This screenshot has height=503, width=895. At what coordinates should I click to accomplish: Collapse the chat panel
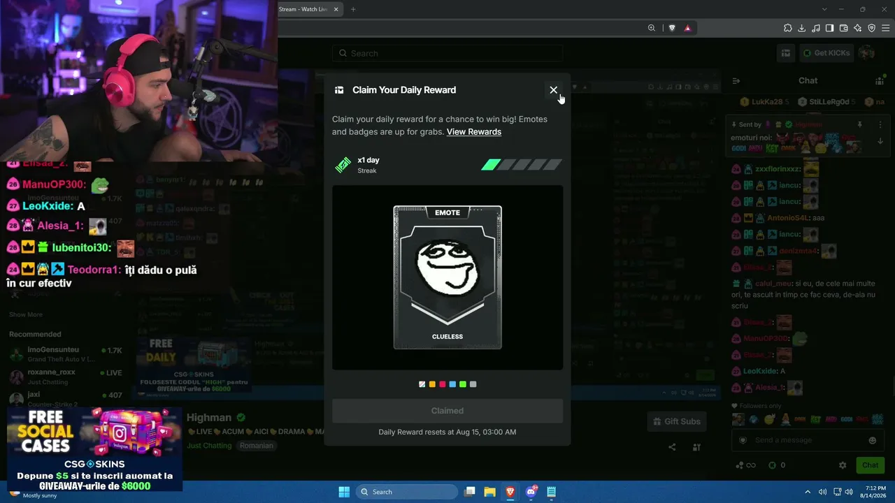pyautogui.click(x=736, y=81)
